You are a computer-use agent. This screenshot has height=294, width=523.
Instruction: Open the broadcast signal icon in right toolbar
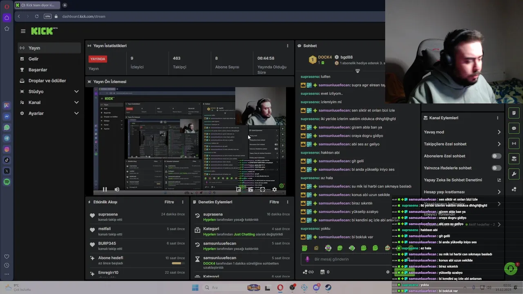[514, 143]
